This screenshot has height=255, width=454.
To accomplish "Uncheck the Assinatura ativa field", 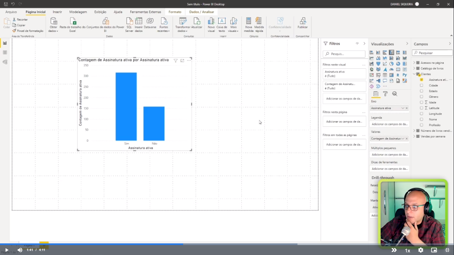I will coord(421,80).
